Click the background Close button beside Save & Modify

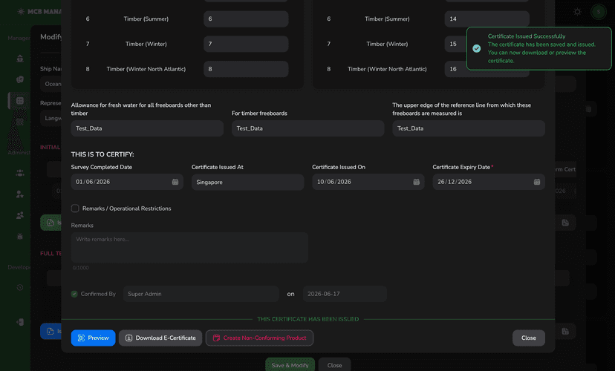pyautogui.click(x=334, y=365)
